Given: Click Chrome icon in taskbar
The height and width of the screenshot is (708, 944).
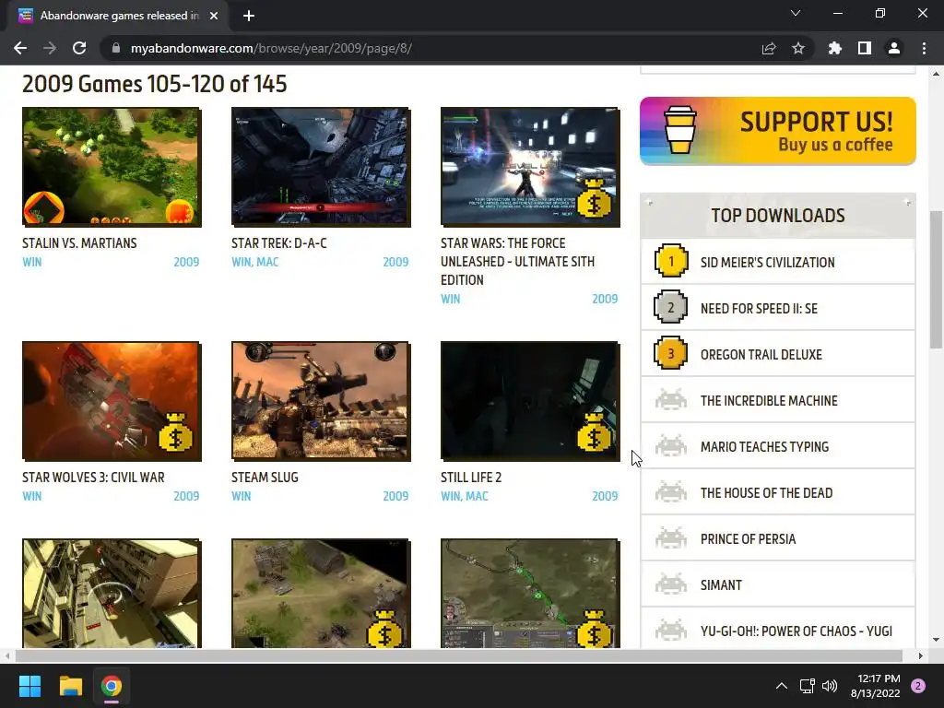Looking at the screenshot, I should pyautogui.click(x=112, y=686).
